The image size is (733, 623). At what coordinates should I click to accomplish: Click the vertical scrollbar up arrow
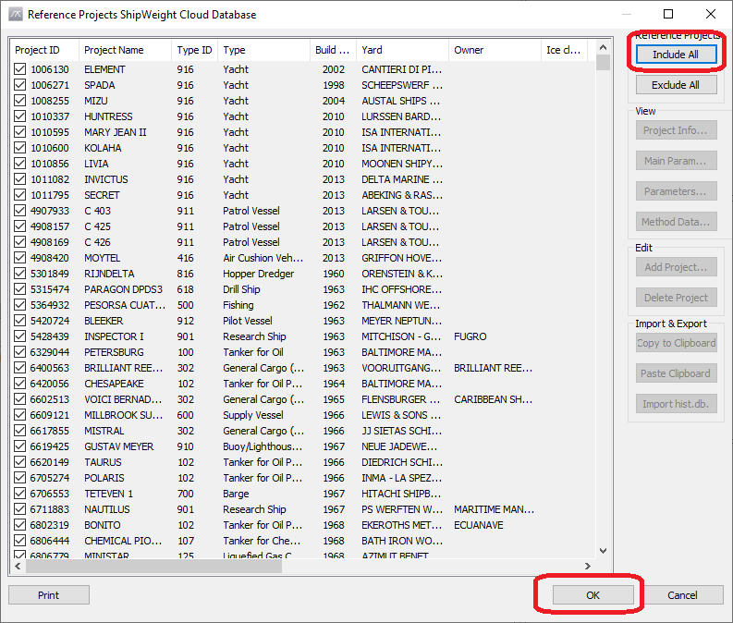click(x=603, y=47)
